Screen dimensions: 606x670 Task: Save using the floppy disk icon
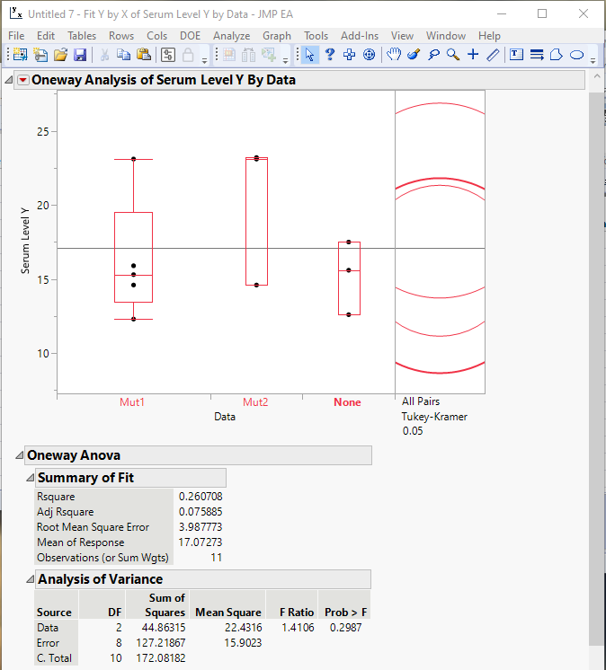tap(80, 55)
